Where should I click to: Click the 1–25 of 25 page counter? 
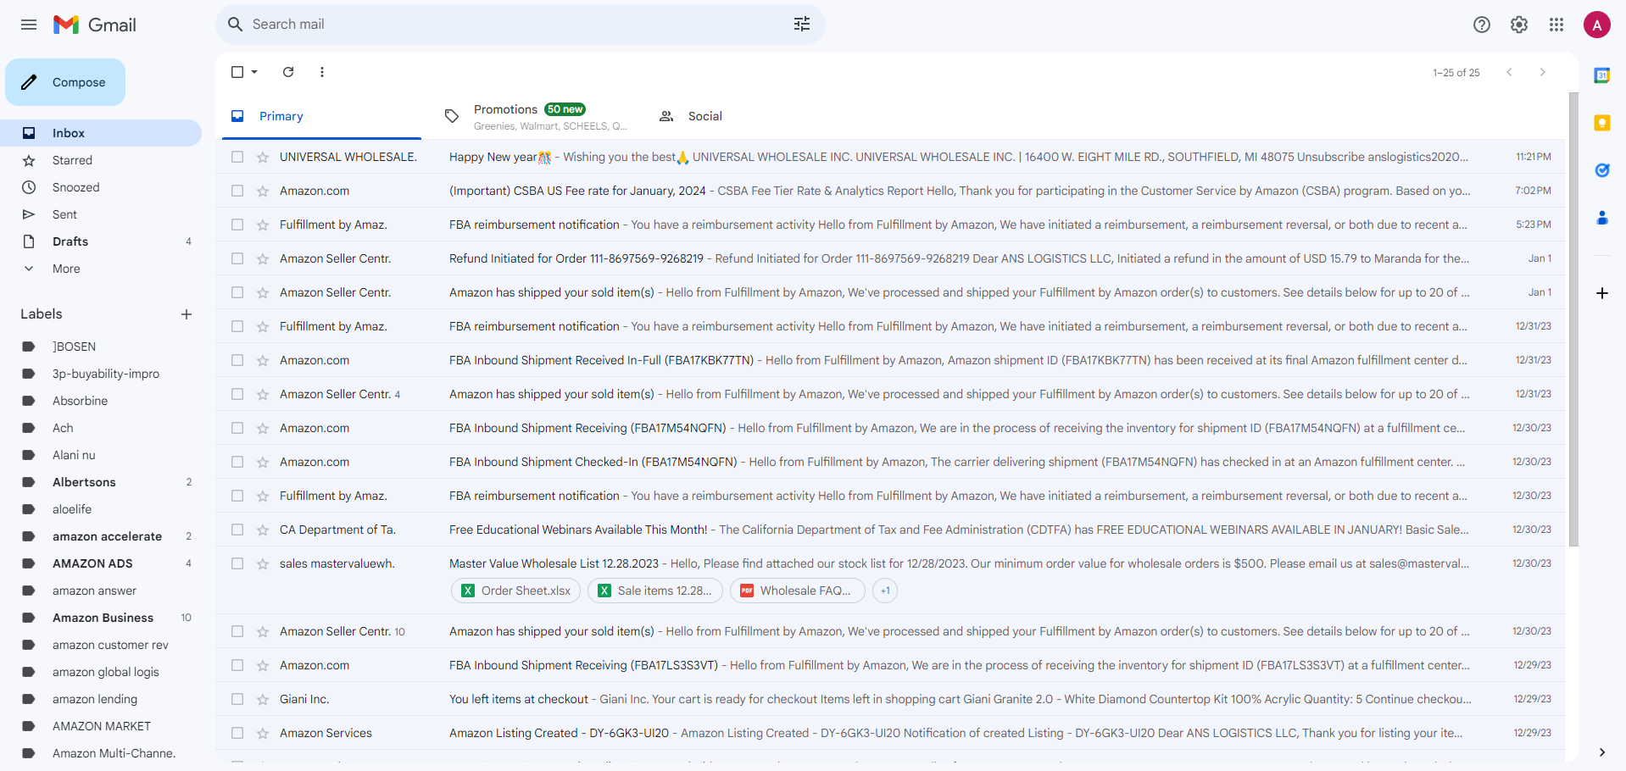[x=1456, y=73]
